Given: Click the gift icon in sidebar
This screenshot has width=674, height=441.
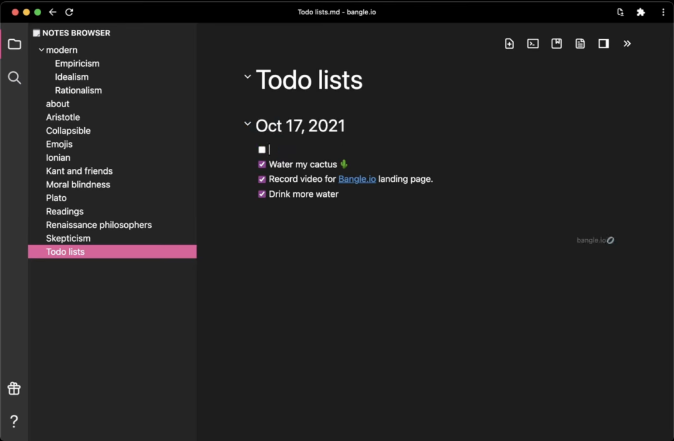Looking at the screenshot, I should coord(14,388).
